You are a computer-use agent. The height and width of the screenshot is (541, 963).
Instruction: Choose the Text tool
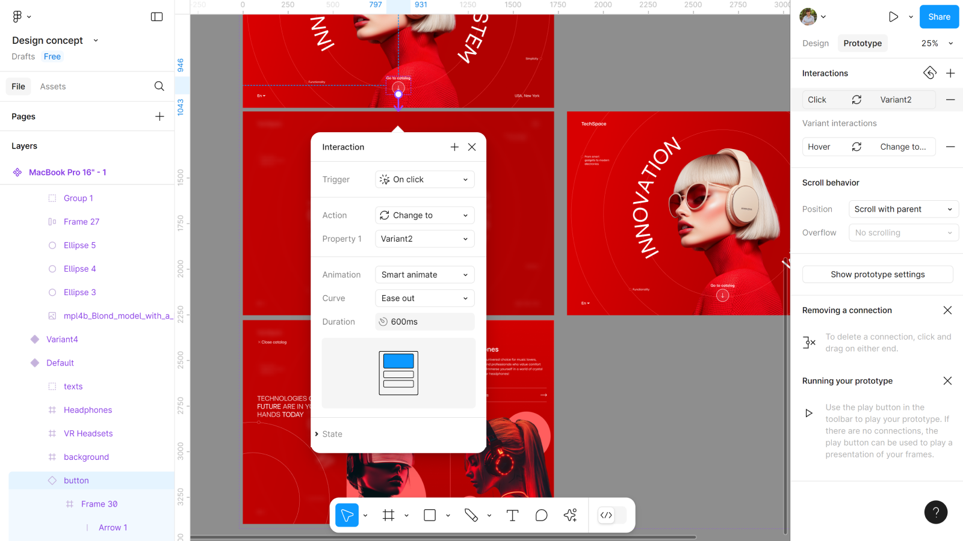tap(512, 515)
